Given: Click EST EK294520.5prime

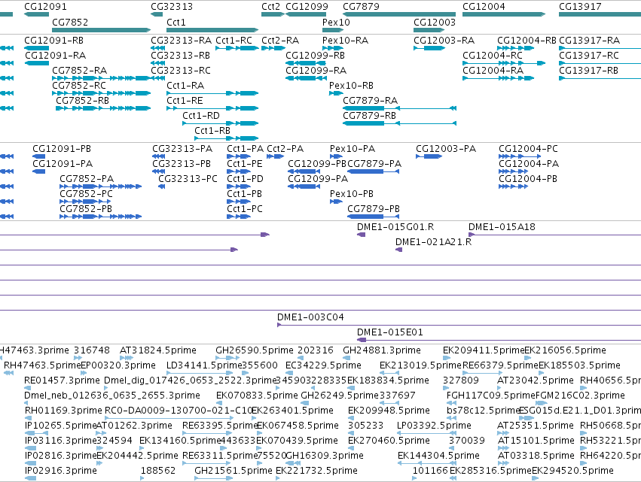Looking at the screenshot, I should [x=535, y=478].
